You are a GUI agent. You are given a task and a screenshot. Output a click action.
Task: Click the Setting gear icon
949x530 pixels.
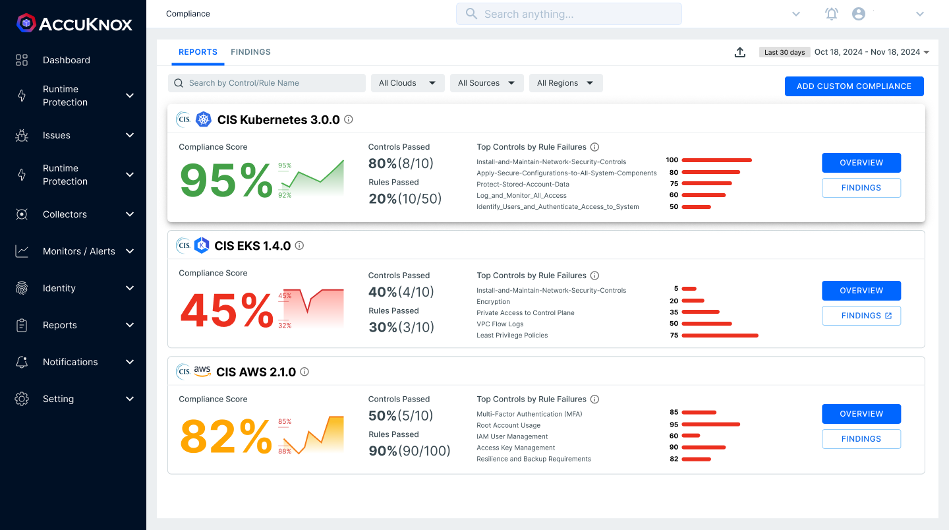[22, 399]
